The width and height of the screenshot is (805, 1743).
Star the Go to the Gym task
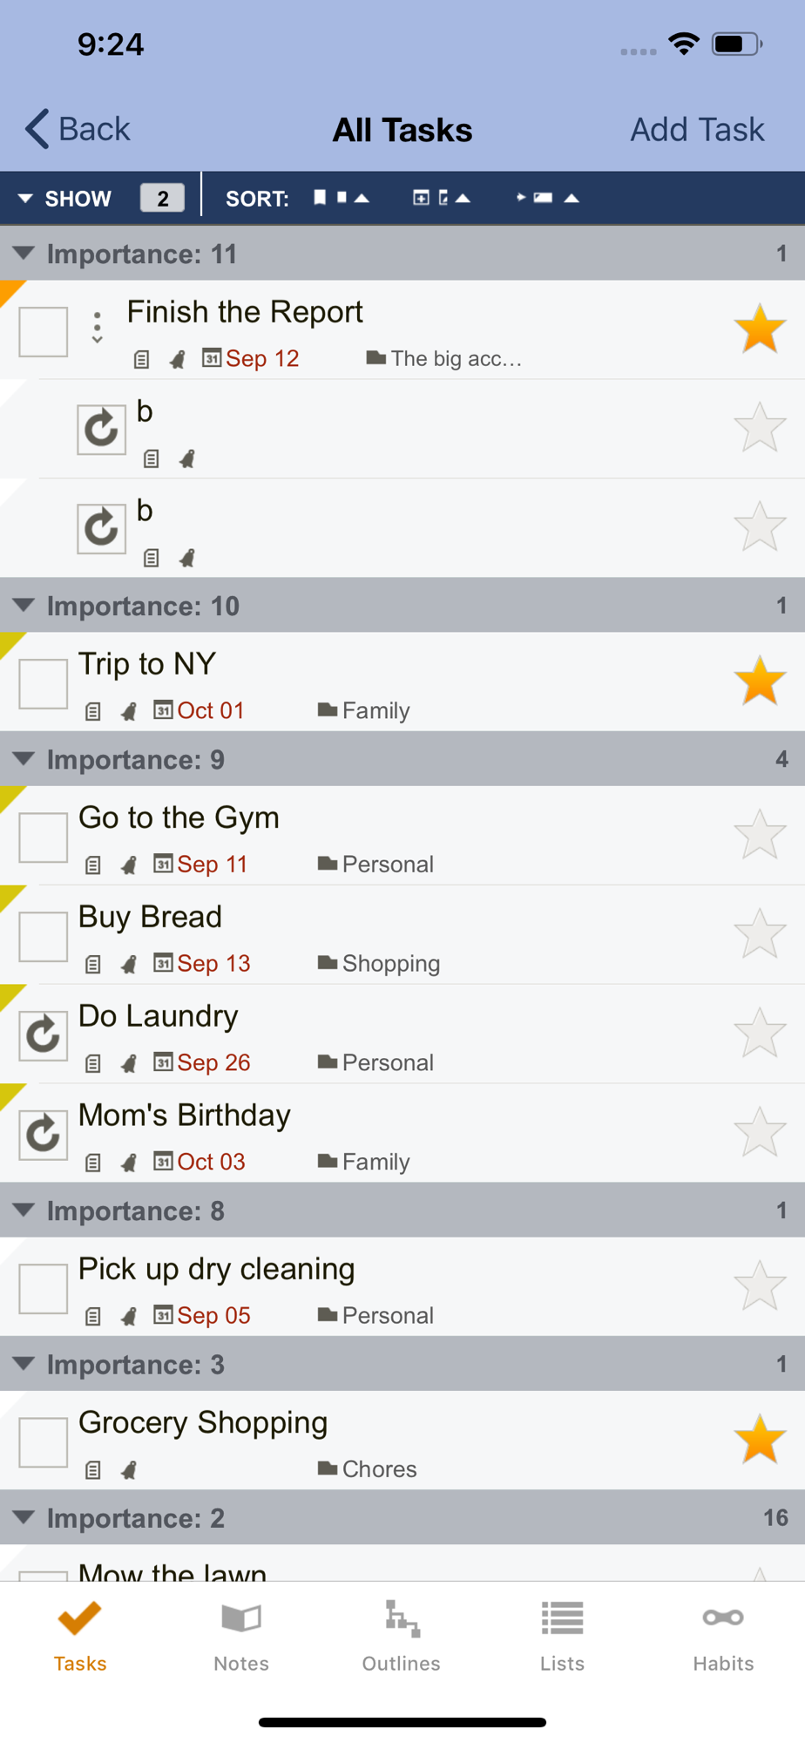point(760,835)
